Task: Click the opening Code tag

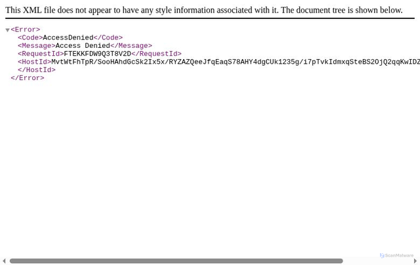Action: click(x=30, y=38)
